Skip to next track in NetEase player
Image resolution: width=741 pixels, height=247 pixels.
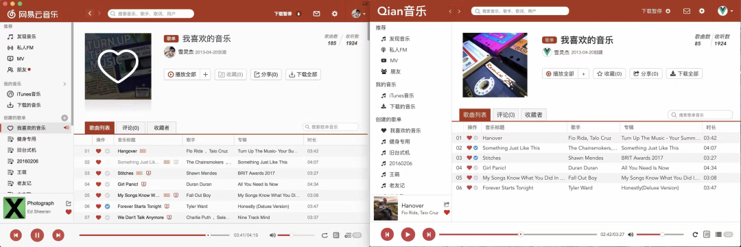(x=58, y=235)
